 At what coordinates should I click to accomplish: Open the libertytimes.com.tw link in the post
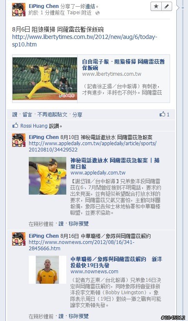(x=85, y=41)
